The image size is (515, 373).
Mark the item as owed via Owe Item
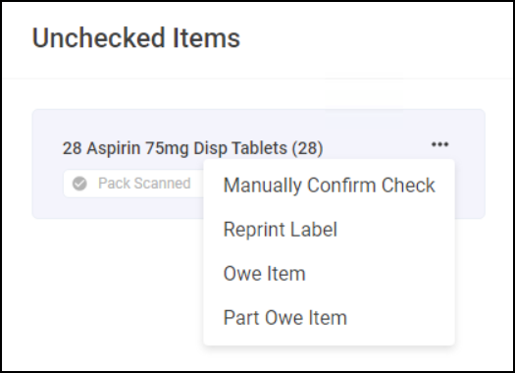[x=329, y=274]
